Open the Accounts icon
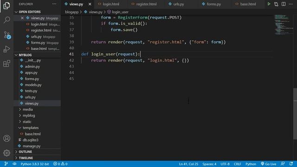Image resolution: width=297 pixels, height=167 pixels. [6, 138]
